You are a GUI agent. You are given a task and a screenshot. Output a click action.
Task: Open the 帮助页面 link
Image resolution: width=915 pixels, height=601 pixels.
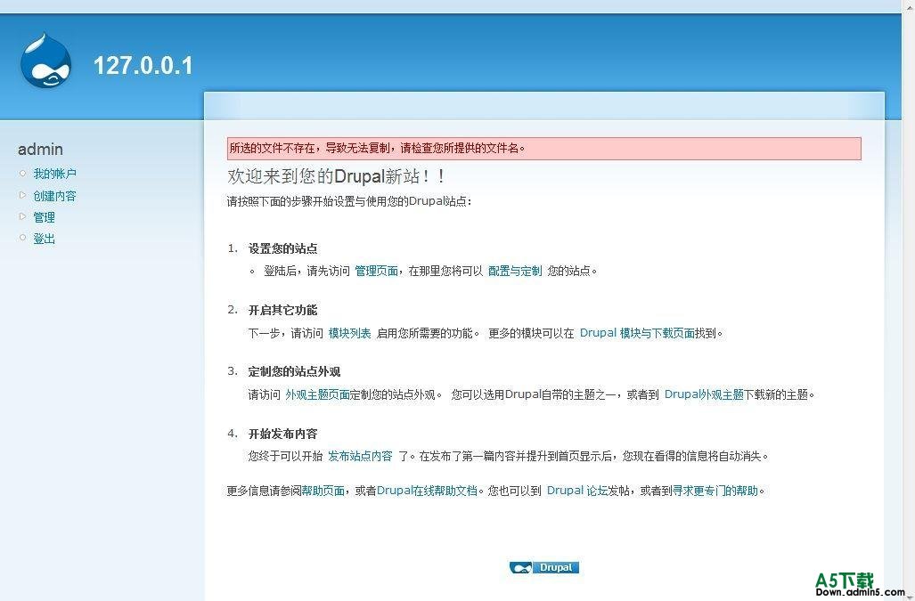(x=323, y=491)
